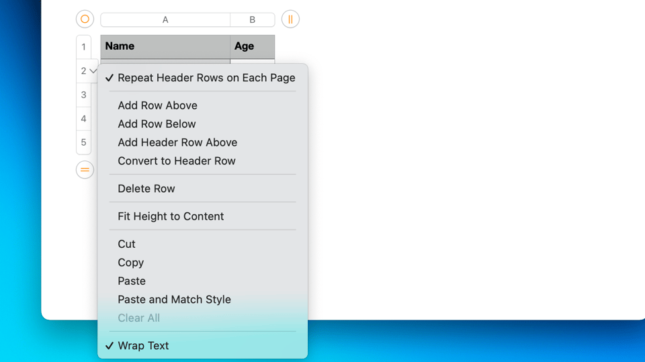Click the add rows handle icon
This screenshot has width=645, height=362.
[85, 170]
